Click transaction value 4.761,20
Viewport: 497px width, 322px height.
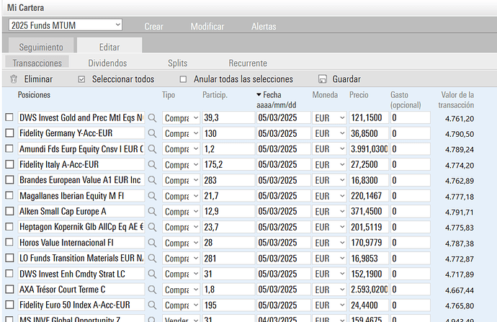tap(460, 119)
